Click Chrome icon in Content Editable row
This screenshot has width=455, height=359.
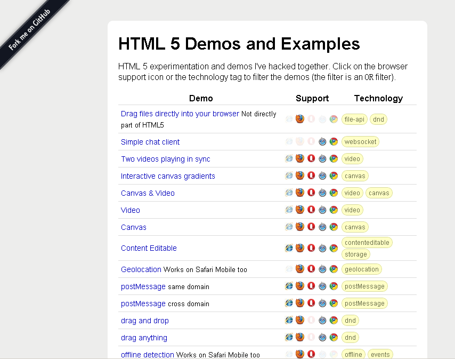click(334, 248)
